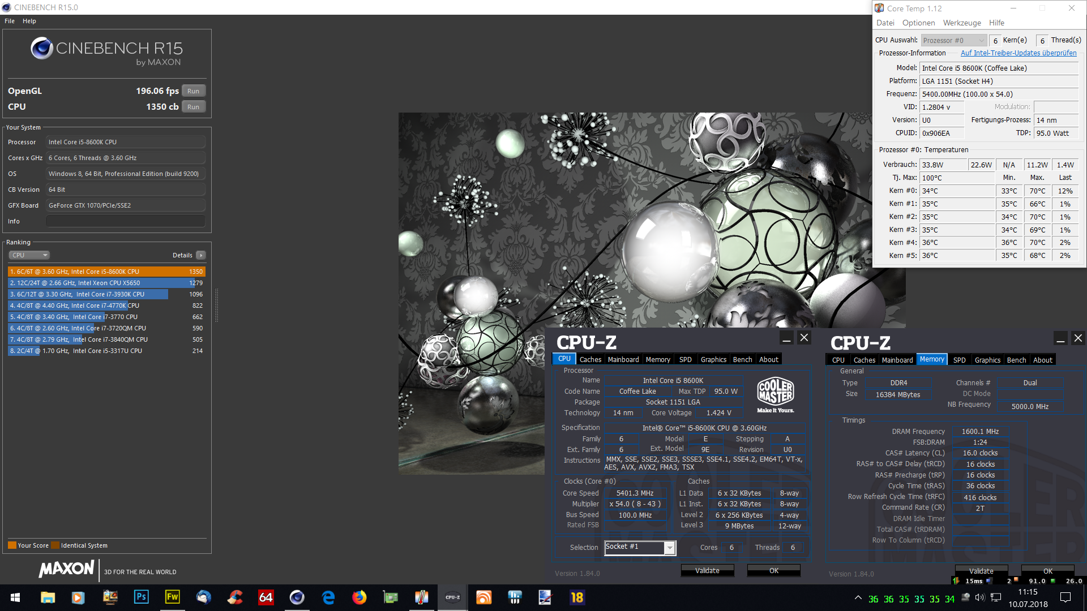Select ranking row Intel Core i7-4770K CPU
The height and width of the screenshot is (611, 1087).
(x=106, y=305)
